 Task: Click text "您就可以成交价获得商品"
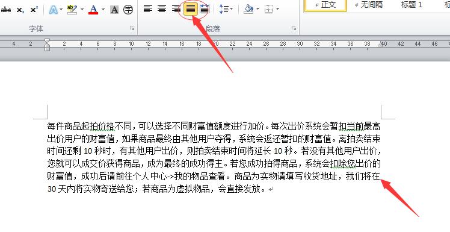tap(94, 163)
